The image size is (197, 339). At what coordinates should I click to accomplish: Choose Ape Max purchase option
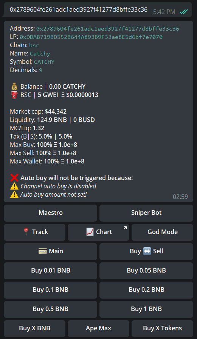pyautogui.click(x=98, y=328)
